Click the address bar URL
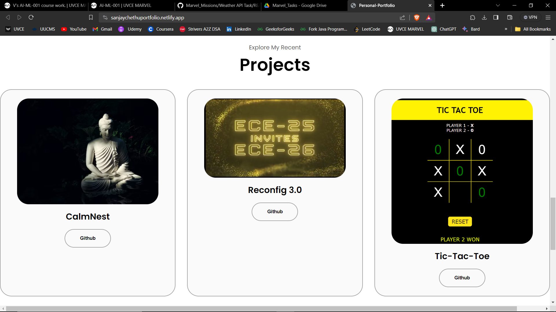The width and height of the screenshot is (556, 312). (147, 18)
